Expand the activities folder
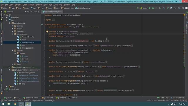 tap(12, 26)
